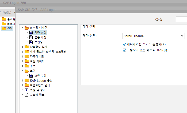
Task: Expand the 프론트엔드 인쇄 tree node
Action: 22,85
